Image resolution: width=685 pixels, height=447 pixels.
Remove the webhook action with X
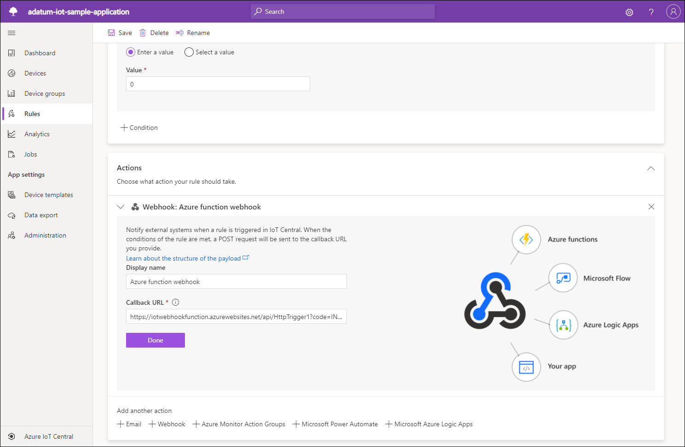[651, 207]
